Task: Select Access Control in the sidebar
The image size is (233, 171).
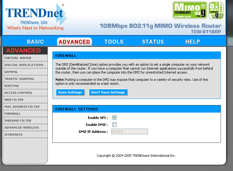Action: [x=25, y=93]
